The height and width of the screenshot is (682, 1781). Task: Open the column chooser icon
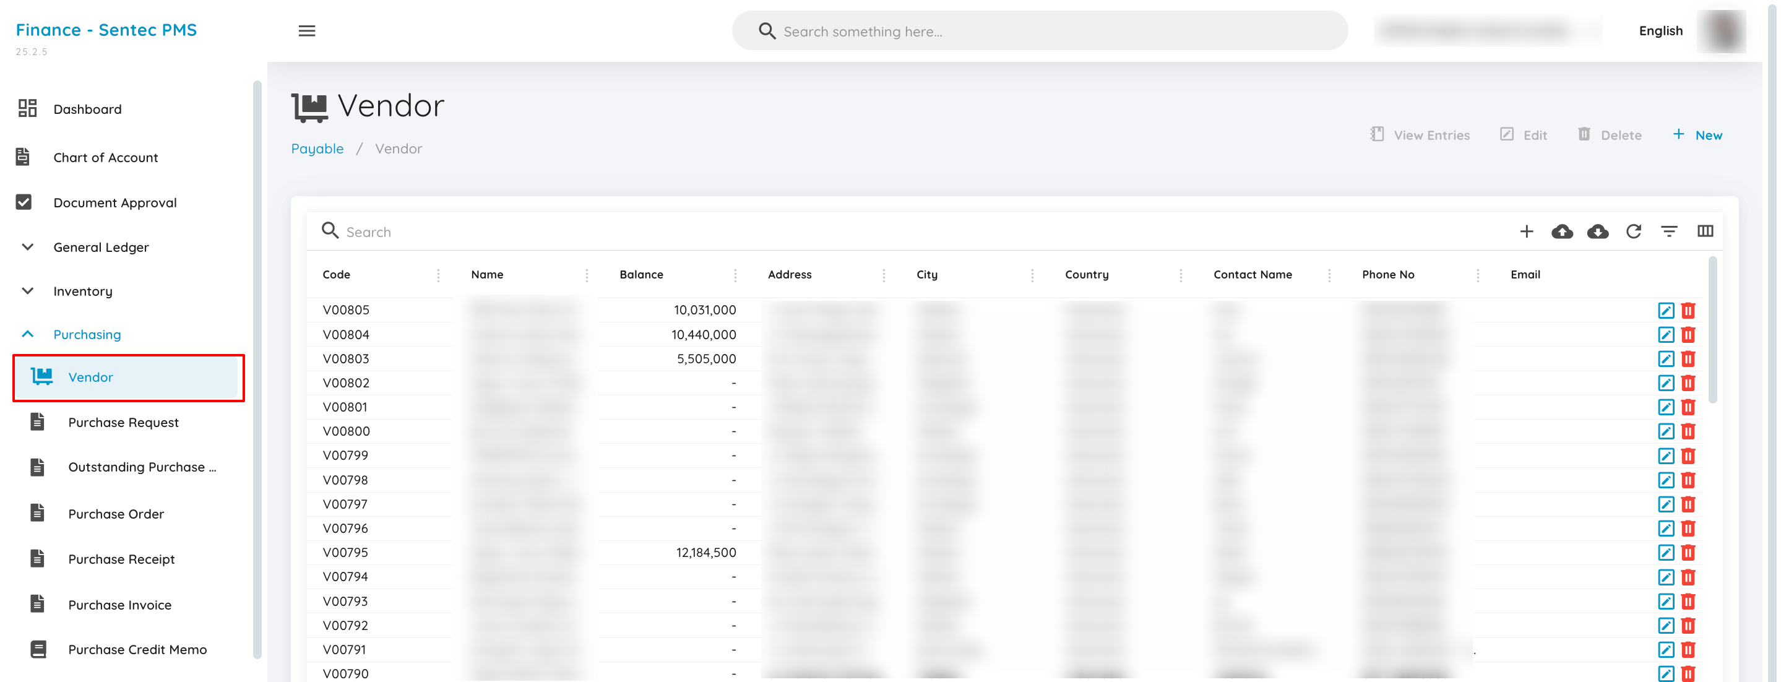(1705, 231)
